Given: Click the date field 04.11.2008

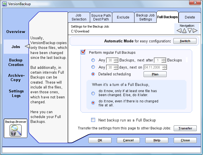Looking at the screenshot, I should 153,67.
